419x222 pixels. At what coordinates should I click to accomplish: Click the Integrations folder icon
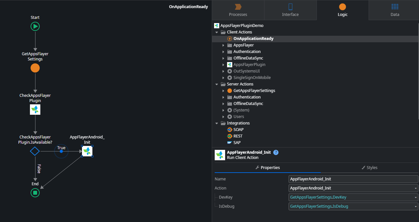pyautogui.click(x=223, y=123)
